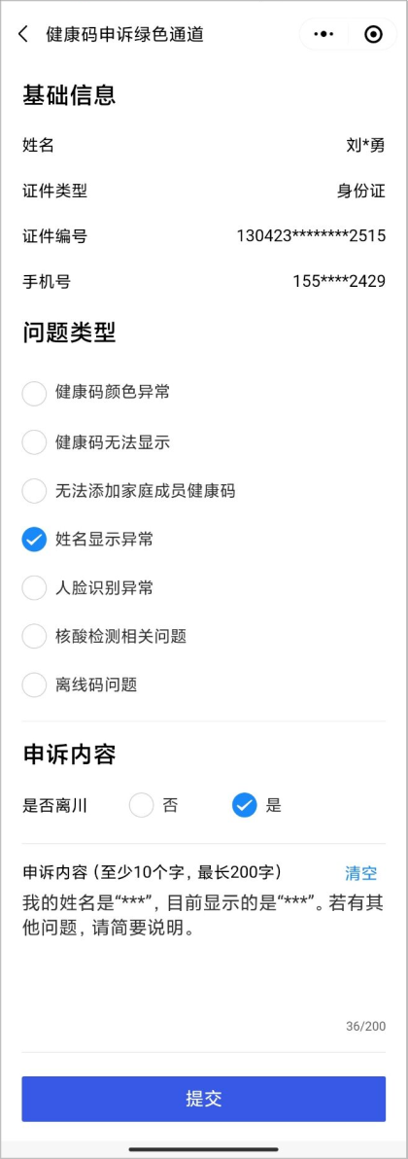Tap the masked 证件编号 value
This screenshot has height=1159, width=408.
pyautogui.click(x=311, y=236)
